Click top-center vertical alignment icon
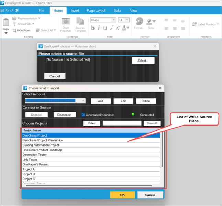The height and width of the screenshot is (206, 222). tap(175, 20)
